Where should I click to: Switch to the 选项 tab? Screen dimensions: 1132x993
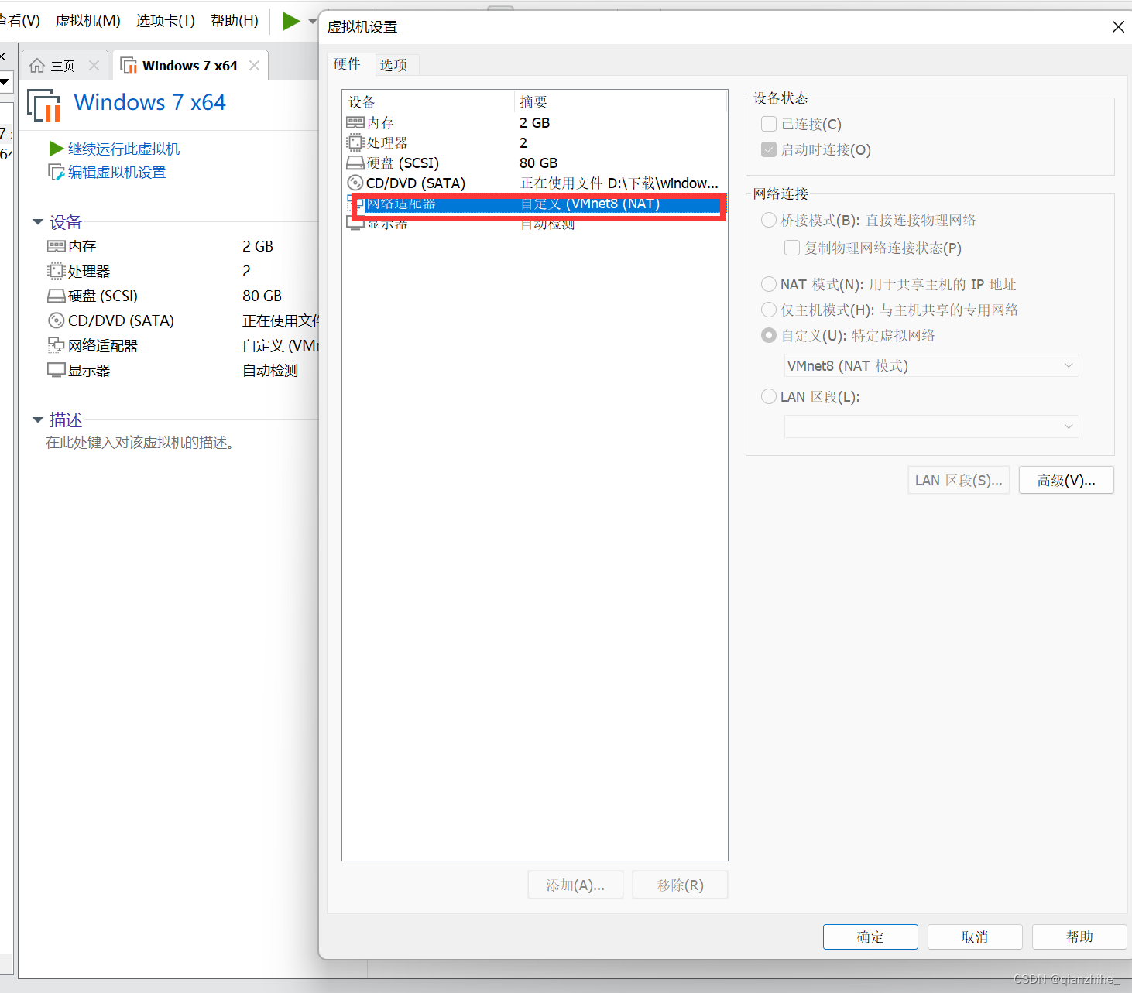393,65
